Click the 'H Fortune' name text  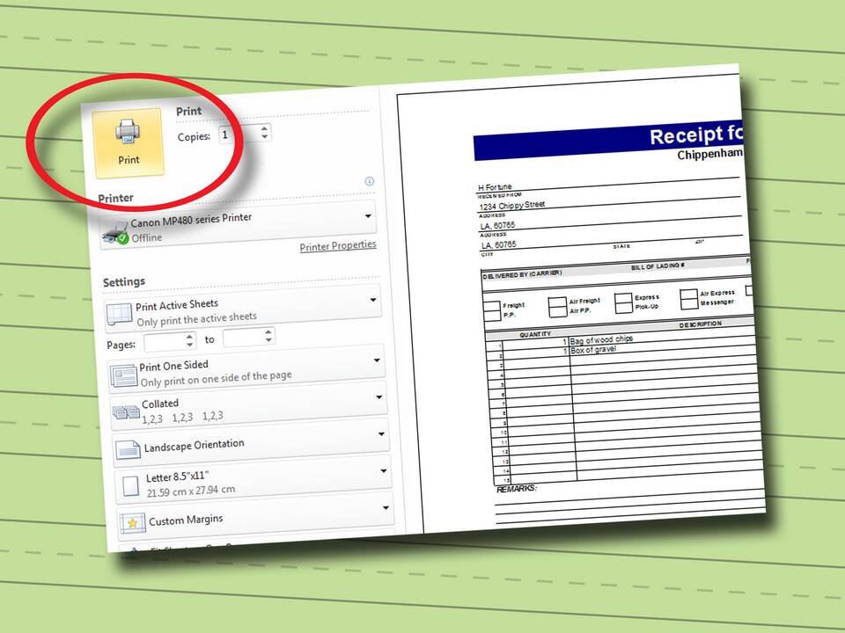495,186
